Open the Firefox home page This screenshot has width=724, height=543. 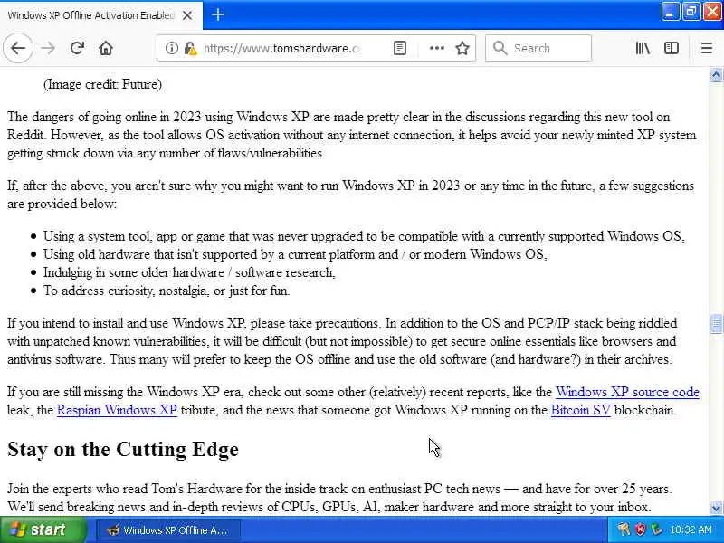(x=106, y=48)
